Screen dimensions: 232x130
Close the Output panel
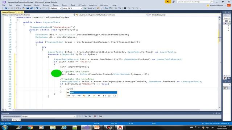[219, 113]
